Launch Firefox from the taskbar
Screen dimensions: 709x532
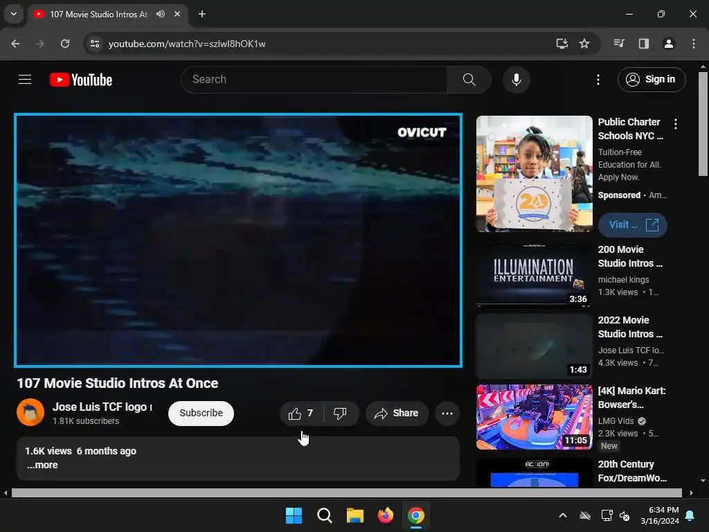385,515
